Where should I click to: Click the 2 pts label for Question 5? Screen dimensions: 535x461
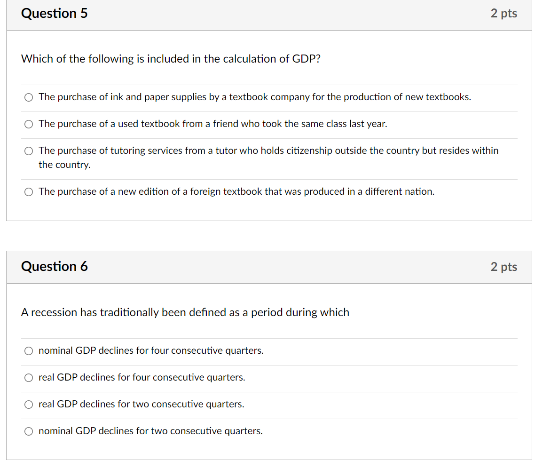tap(504, 13)
